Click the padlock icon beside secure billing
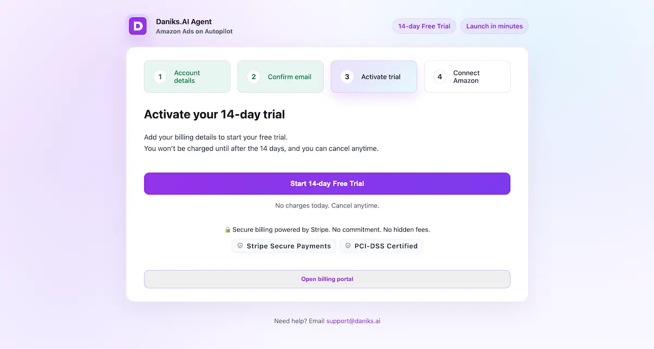 pyautogui.click(x=228, y=230)
